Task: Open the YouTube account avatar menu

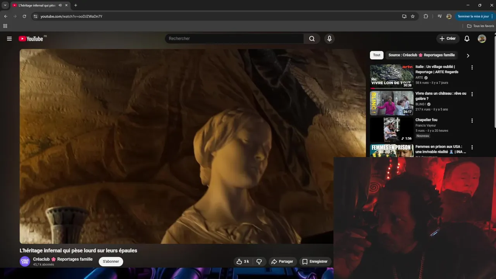Action: [x=482, y=39]
